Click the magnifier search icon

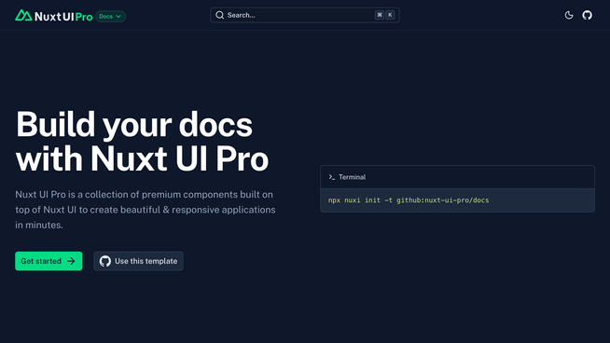pyautogui.click(x=220, y=15)
